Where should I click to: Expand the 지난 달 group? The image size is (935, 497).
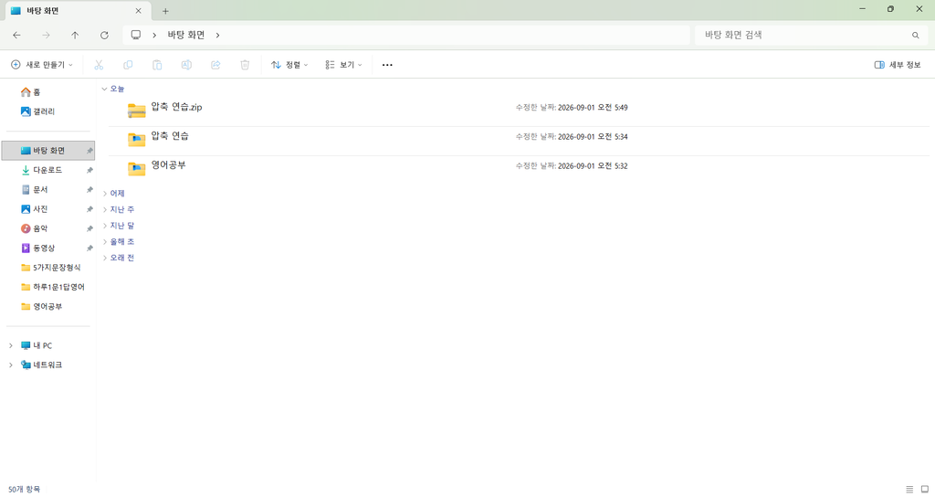tap(104, 226)
